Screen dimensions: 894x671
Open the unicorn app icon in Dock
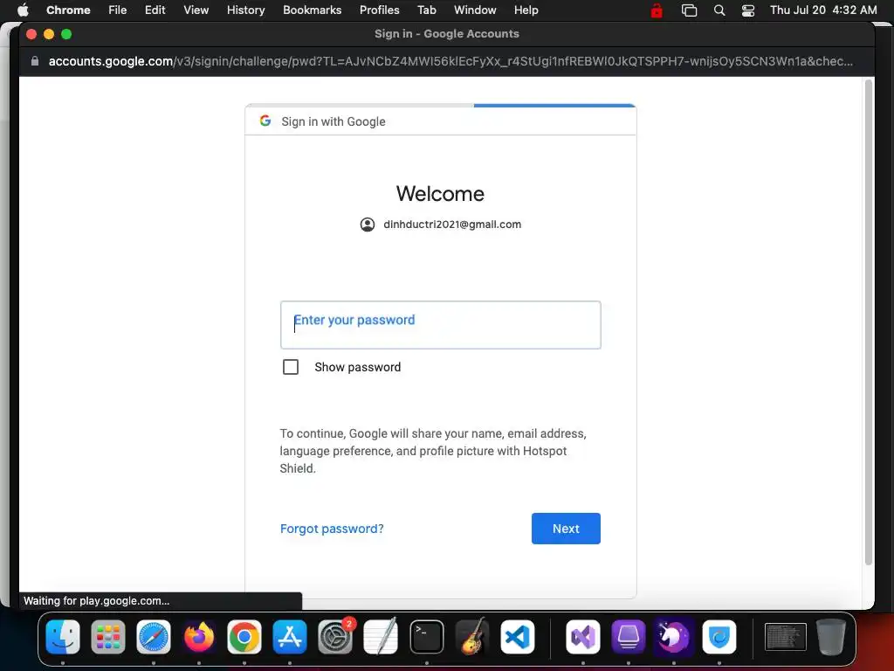(x=673, y=637)
